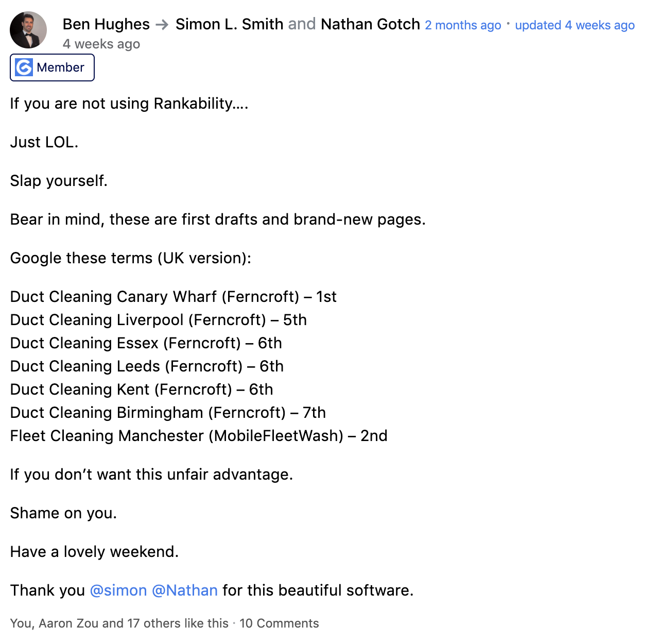
Task: Open the 10 Comments link
Action: (279, 623)
